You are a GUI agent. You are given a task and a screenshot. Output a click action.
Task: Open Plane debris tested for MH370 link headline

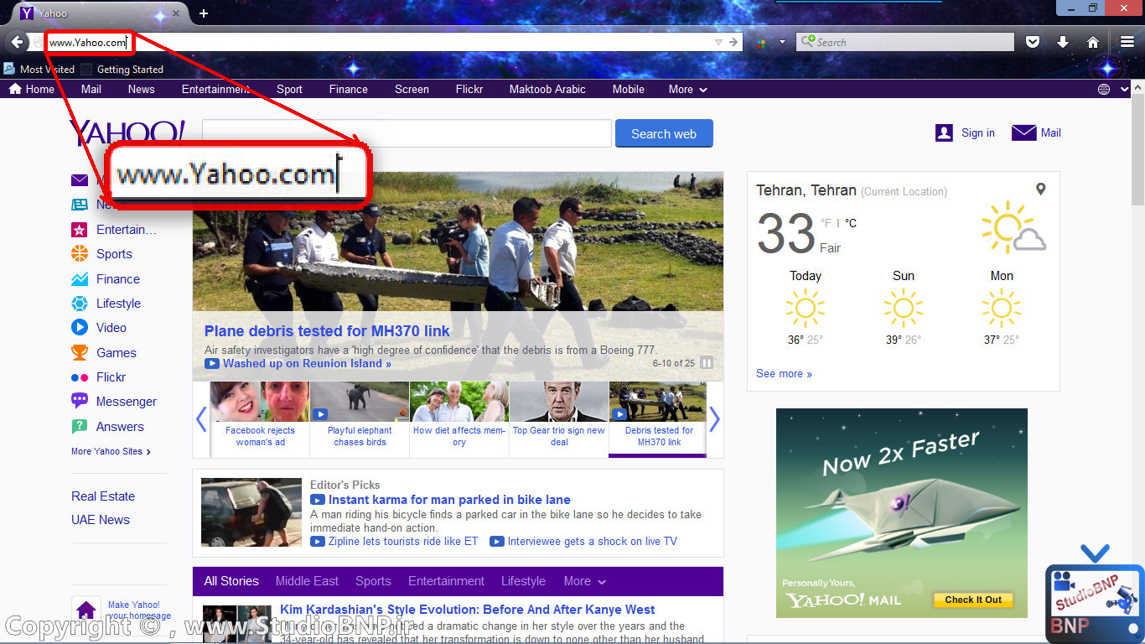[x=327, y=331]
